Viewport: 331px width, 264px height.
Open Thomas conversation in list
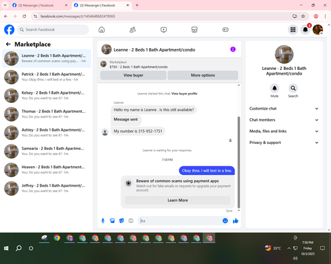(x=46, y=114)
